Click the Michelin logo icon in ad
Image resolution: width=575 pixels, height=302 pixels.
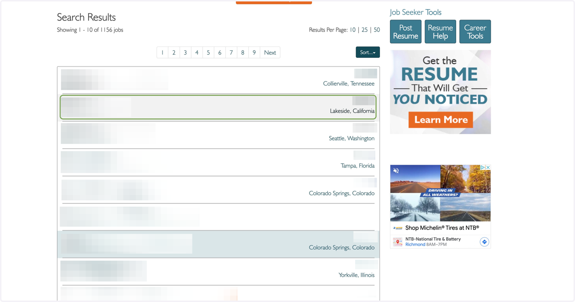(398, 228)
